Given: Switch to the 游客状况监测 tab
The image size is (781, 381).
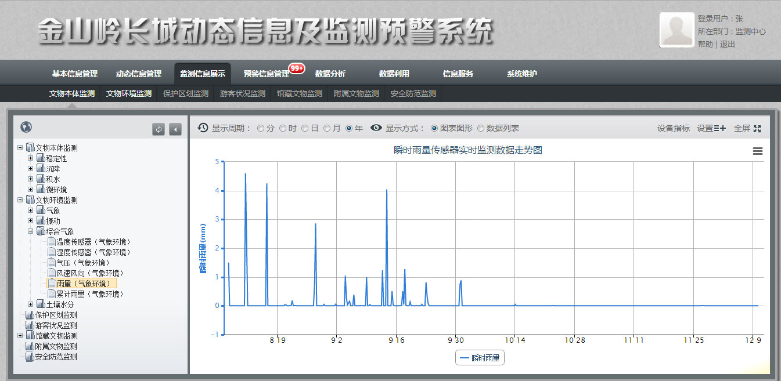Looking at the screenshot, I should tap(242, 93).
